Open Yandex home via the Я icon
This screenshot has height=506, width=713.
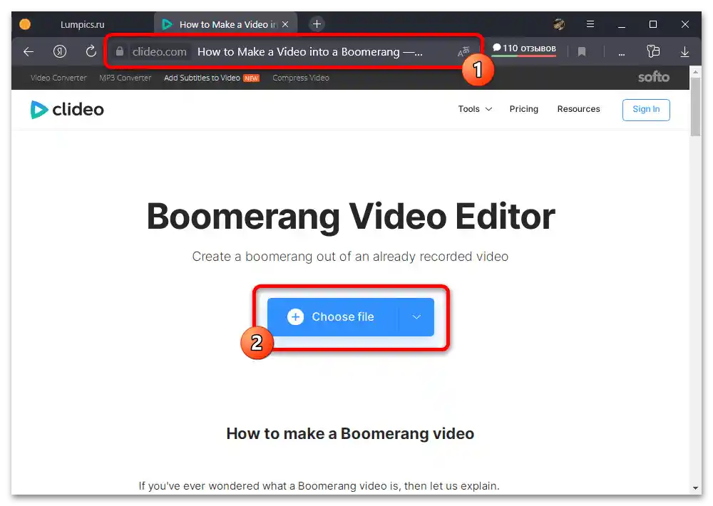60,51
